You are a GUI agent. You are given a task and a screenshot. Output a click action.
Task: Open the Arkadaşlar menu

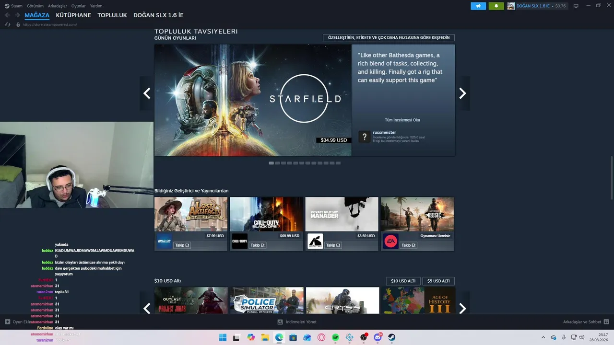58,6
